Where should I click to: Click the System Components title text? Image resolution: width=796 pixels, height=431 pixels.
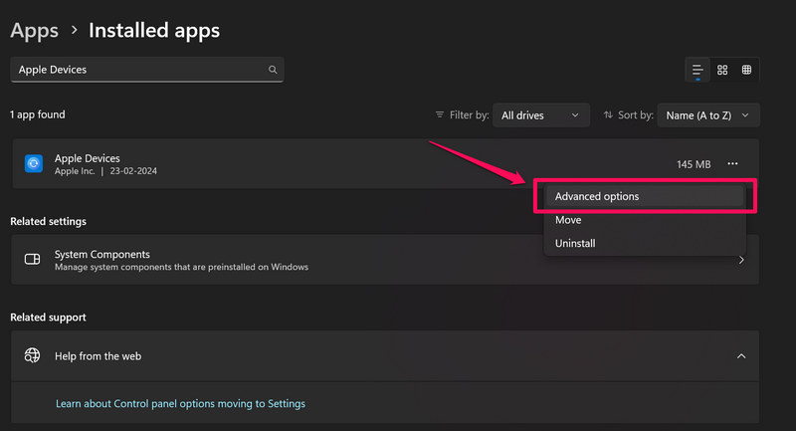pos(101,254)
